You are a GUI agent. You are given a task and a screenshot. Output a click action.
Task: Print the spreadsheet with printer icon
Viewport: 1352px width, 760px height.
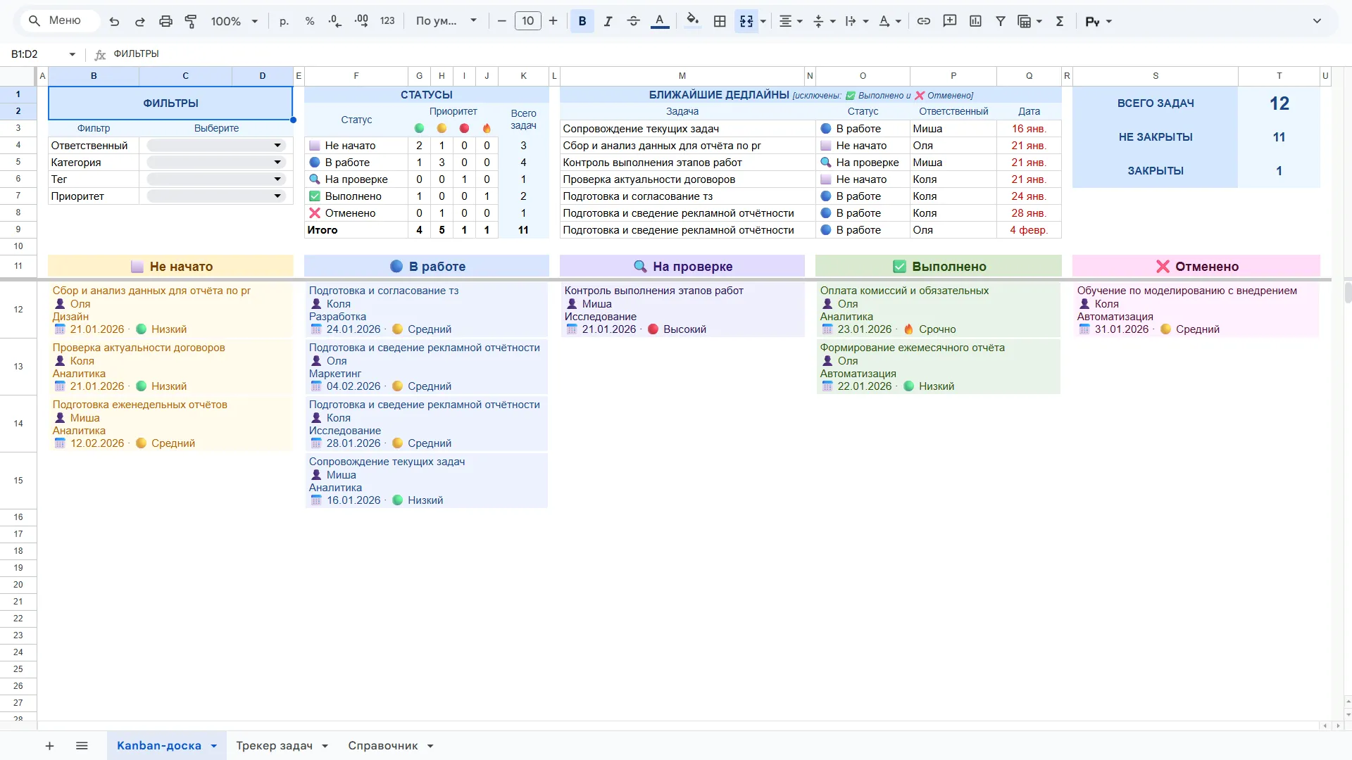pyautogui.click(x=165, y=21)
